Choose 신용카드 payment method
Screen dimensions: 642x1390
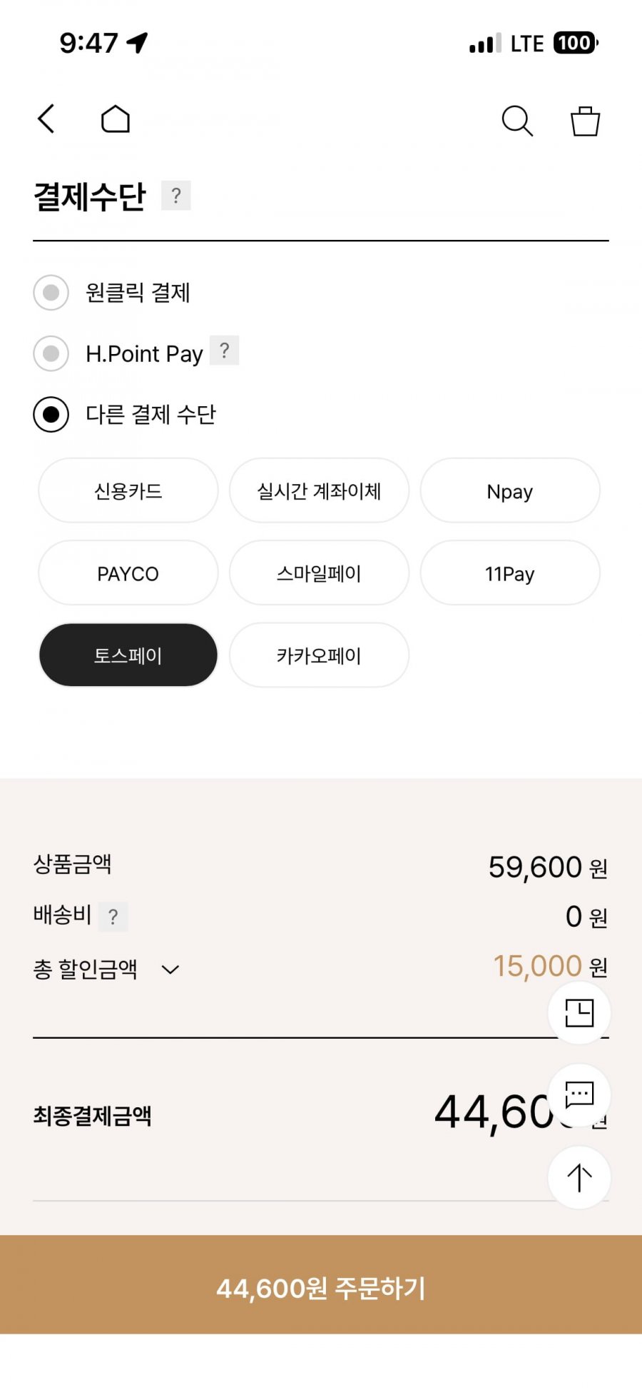click(x=128, y=491)
